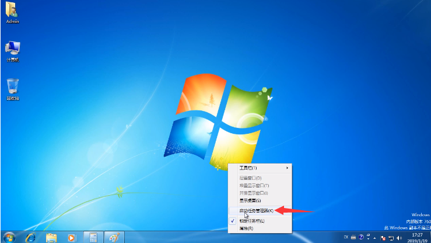Viewport: 431px width, 243px height.
Task: Switch to the Paint taskbar button
Action: coord(114,237)
